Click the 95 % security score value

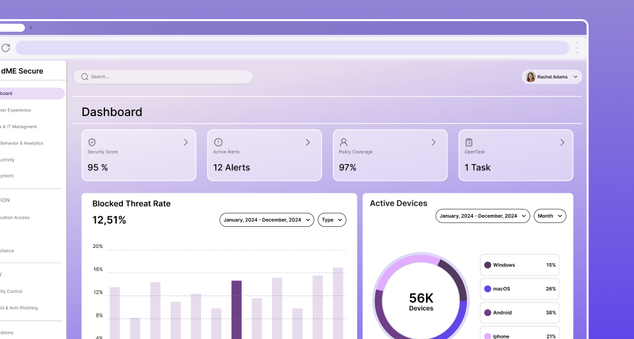pos(98,168)
